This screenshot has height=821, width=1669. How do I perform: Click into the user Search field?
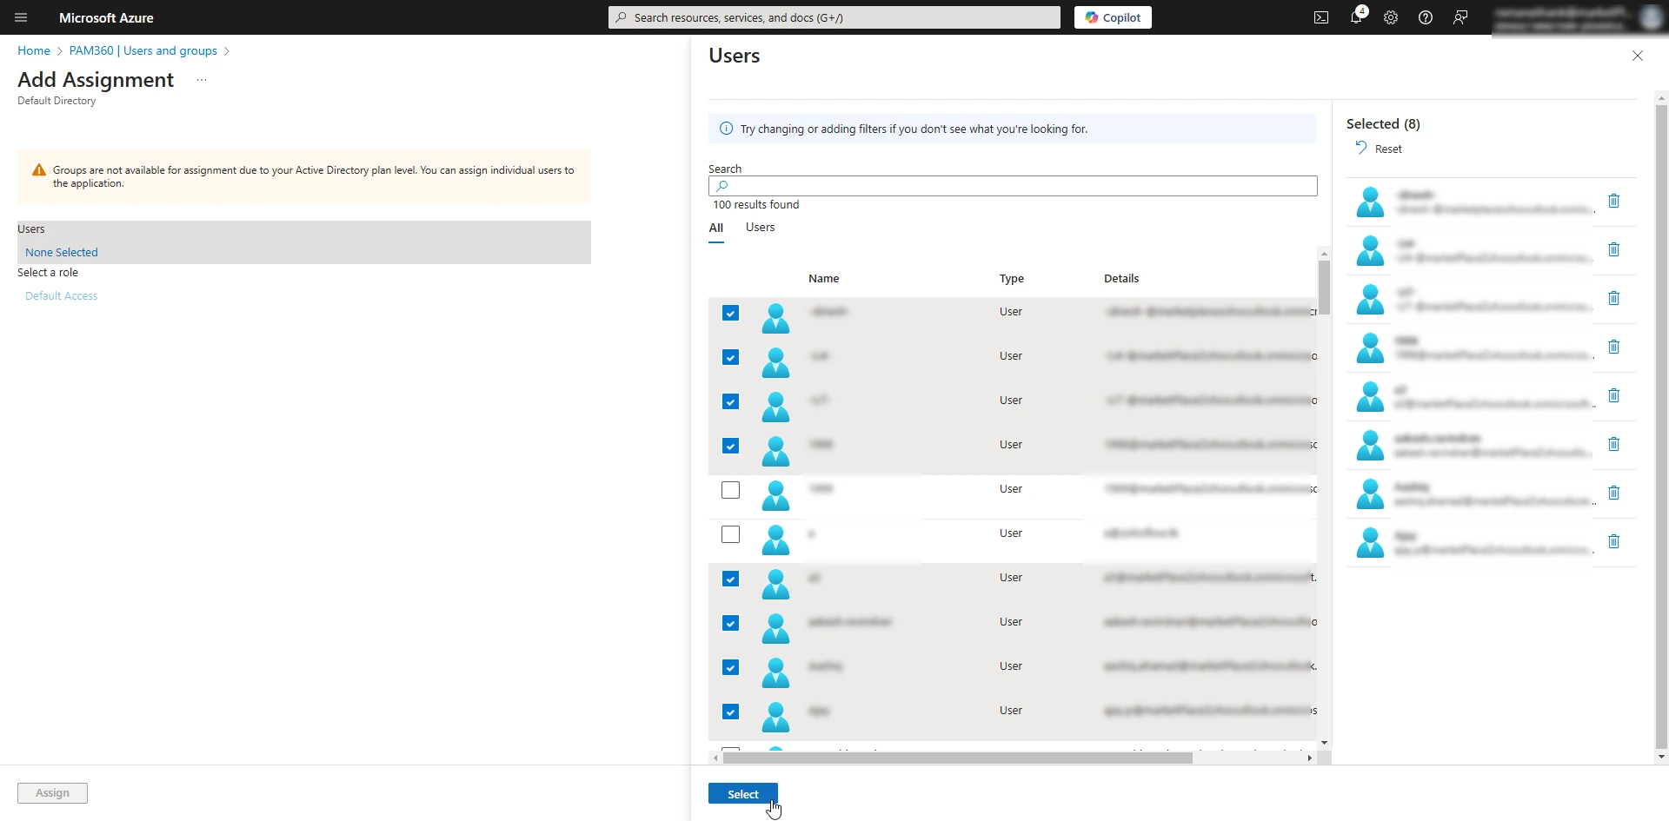1013,186
